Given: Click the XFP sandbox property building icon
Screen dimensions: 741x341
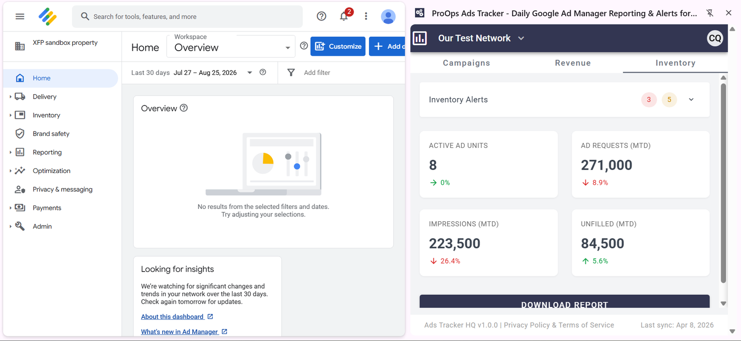Looking at the screenshot, I should point(20,46).
